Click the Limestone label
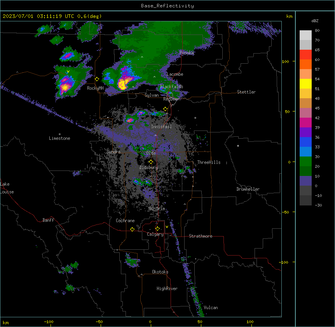 (59, 138)
